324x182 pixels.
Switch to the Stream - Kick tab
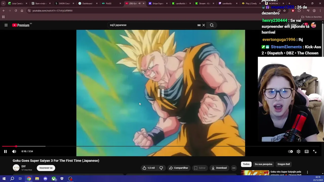coord(205,4)
